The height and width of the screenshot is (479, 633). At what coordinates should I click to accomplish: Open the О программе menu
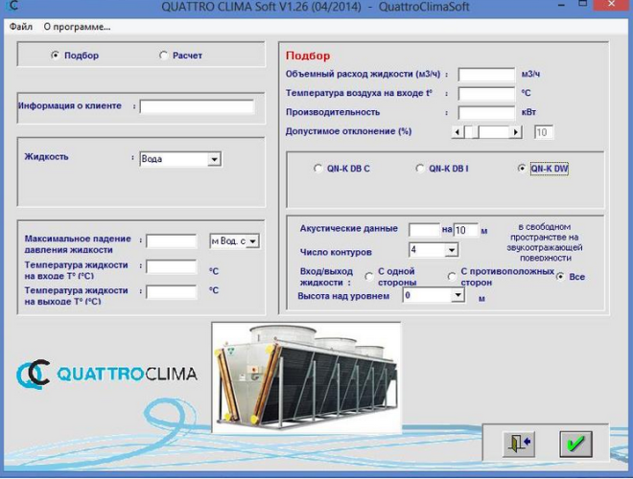77,27
